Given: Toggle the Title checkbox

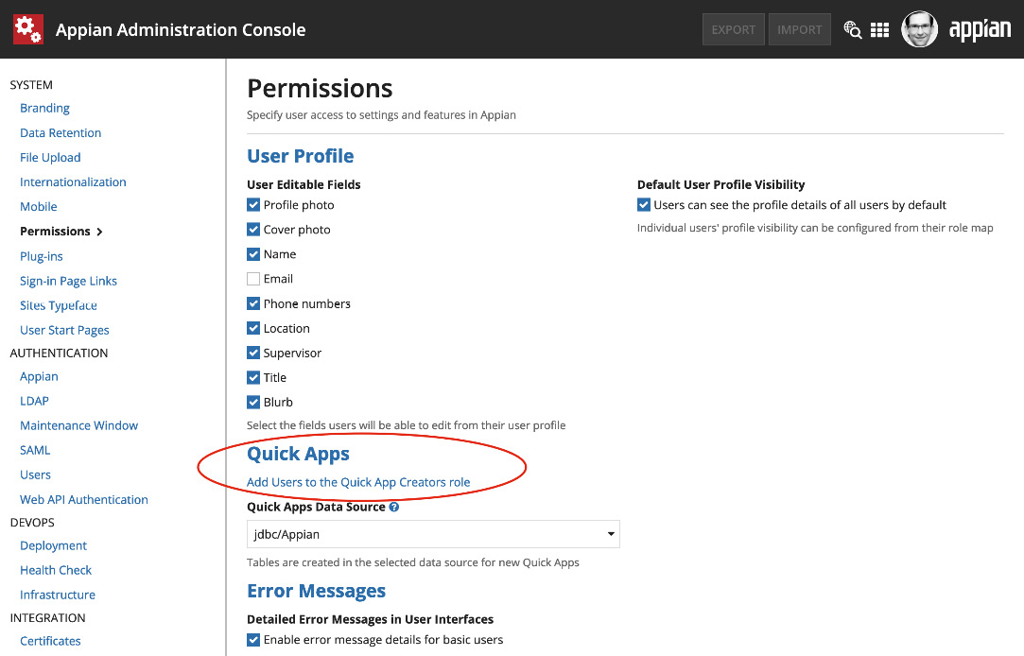Looking at the screenshot, I should click(253, 377).
